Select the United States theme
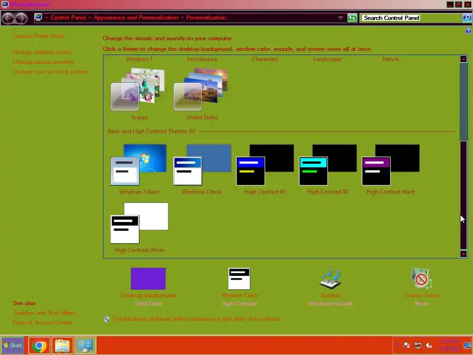473x355 pixels. 202,94
